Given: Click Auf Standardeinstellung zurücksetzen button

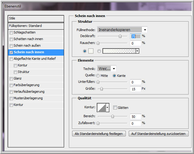Looking at the screenshot, I should click(158, 134).
